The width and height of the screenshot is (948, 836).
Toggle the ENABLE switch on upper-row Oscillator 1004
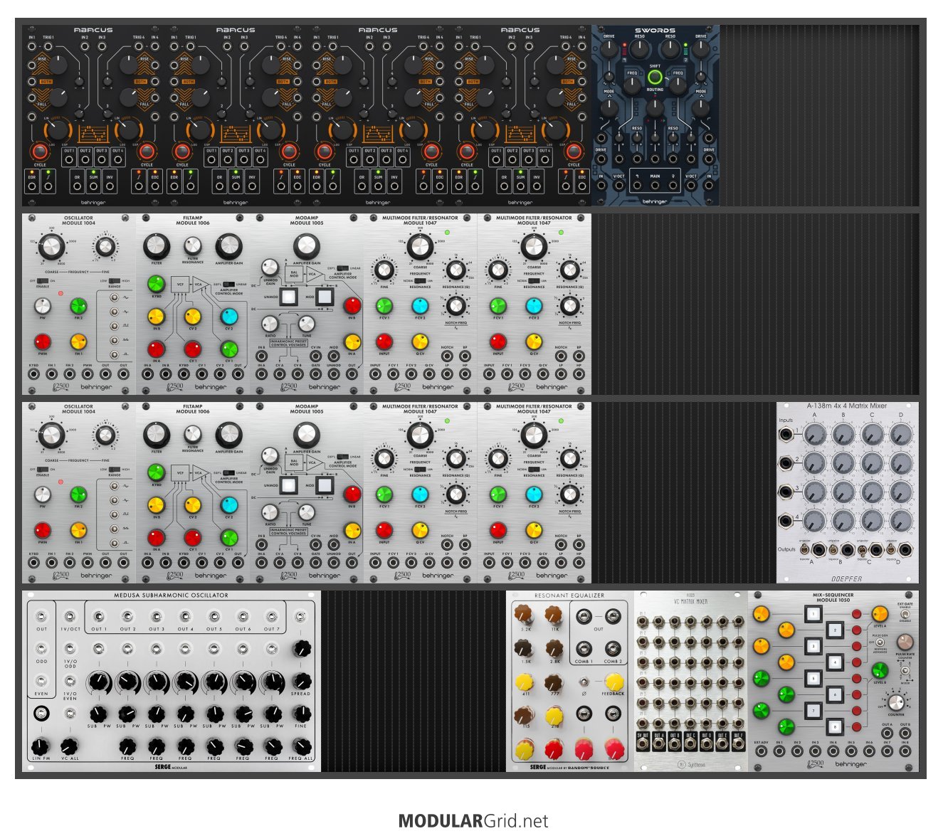tap(43, 280)
